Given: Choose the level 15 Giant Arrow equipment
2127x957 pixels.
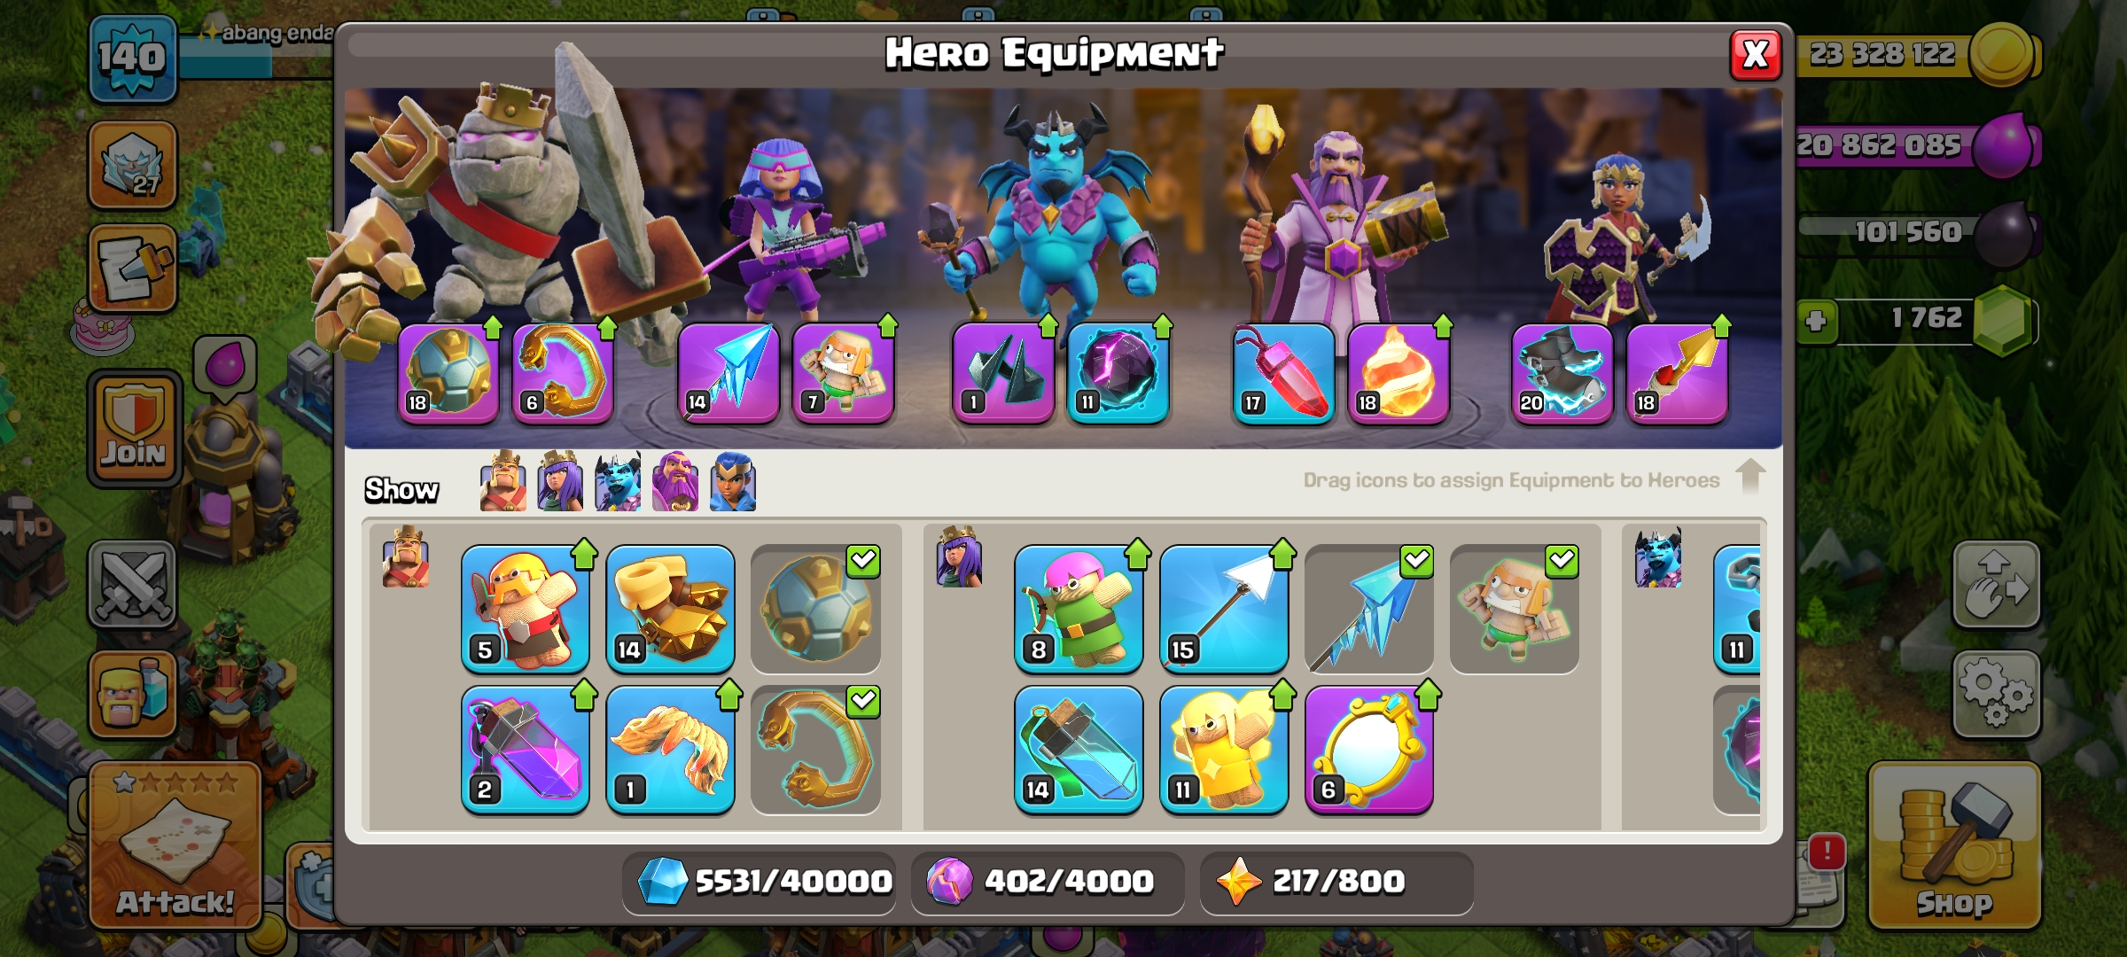Looking at the screenshot, I should pos(1224,609).
